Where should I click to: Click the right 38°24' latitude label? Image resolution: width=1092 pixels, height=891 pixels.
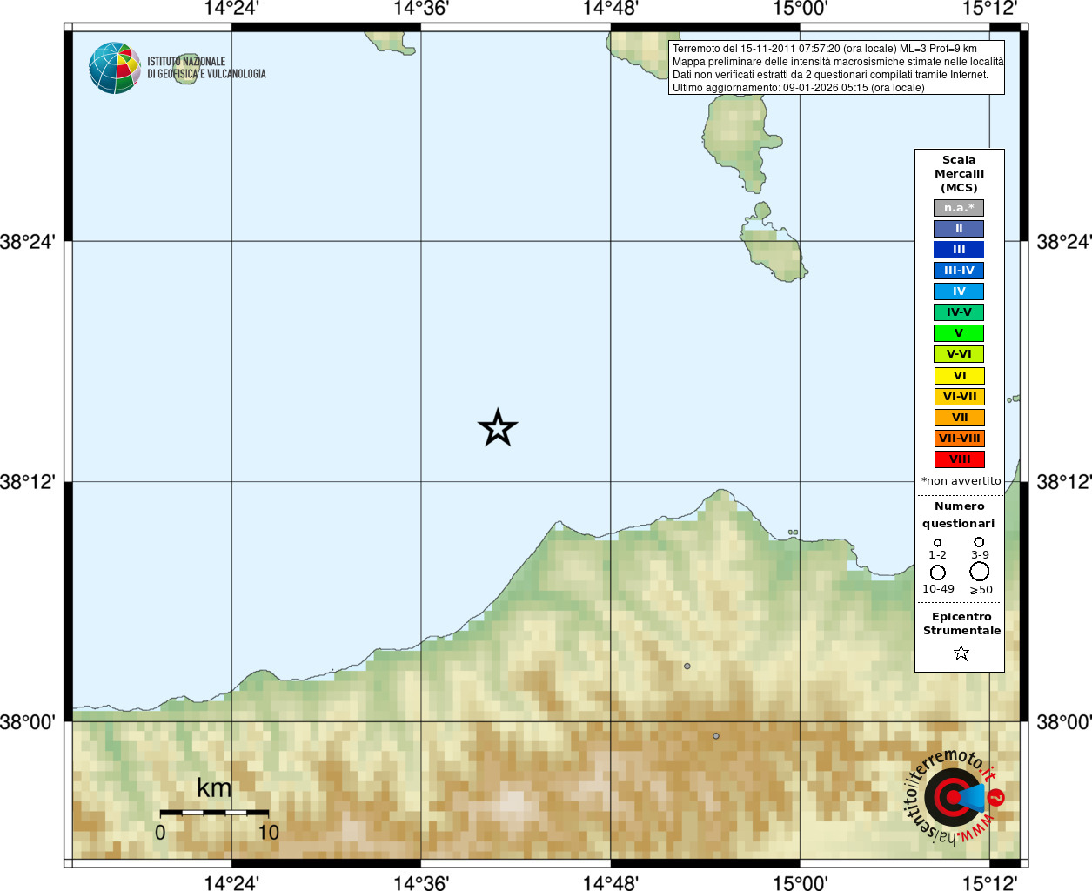[1063, 242]
